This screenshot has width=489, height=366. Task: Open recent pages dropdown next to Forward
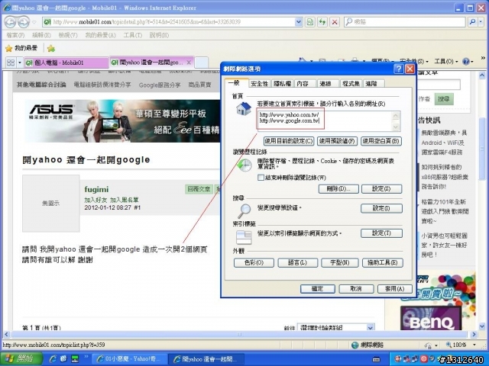pyautogui.click(x=34, y=22)
